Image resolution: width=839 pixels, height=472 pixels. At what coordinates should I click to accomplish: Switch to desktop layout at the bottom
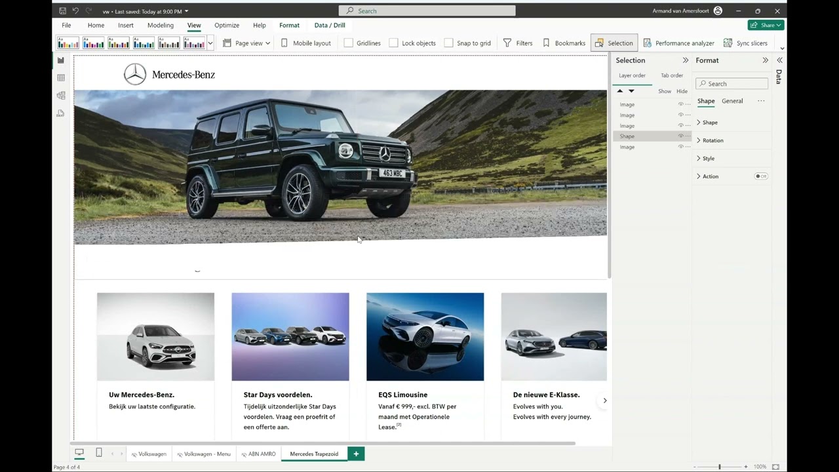[x=79, y=453]
